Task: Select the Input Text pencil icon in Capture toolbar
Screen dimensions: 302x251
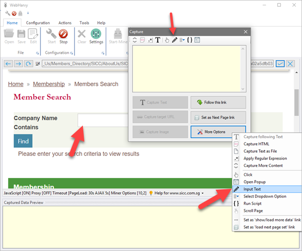Action: point(174,40)
